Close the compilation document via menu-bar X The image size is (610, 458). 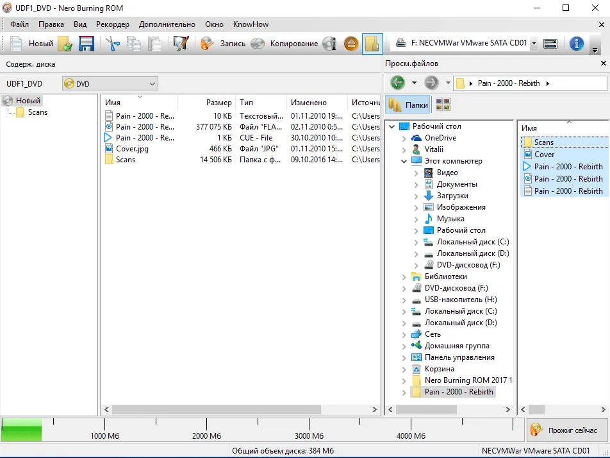(x=602, y=24)
